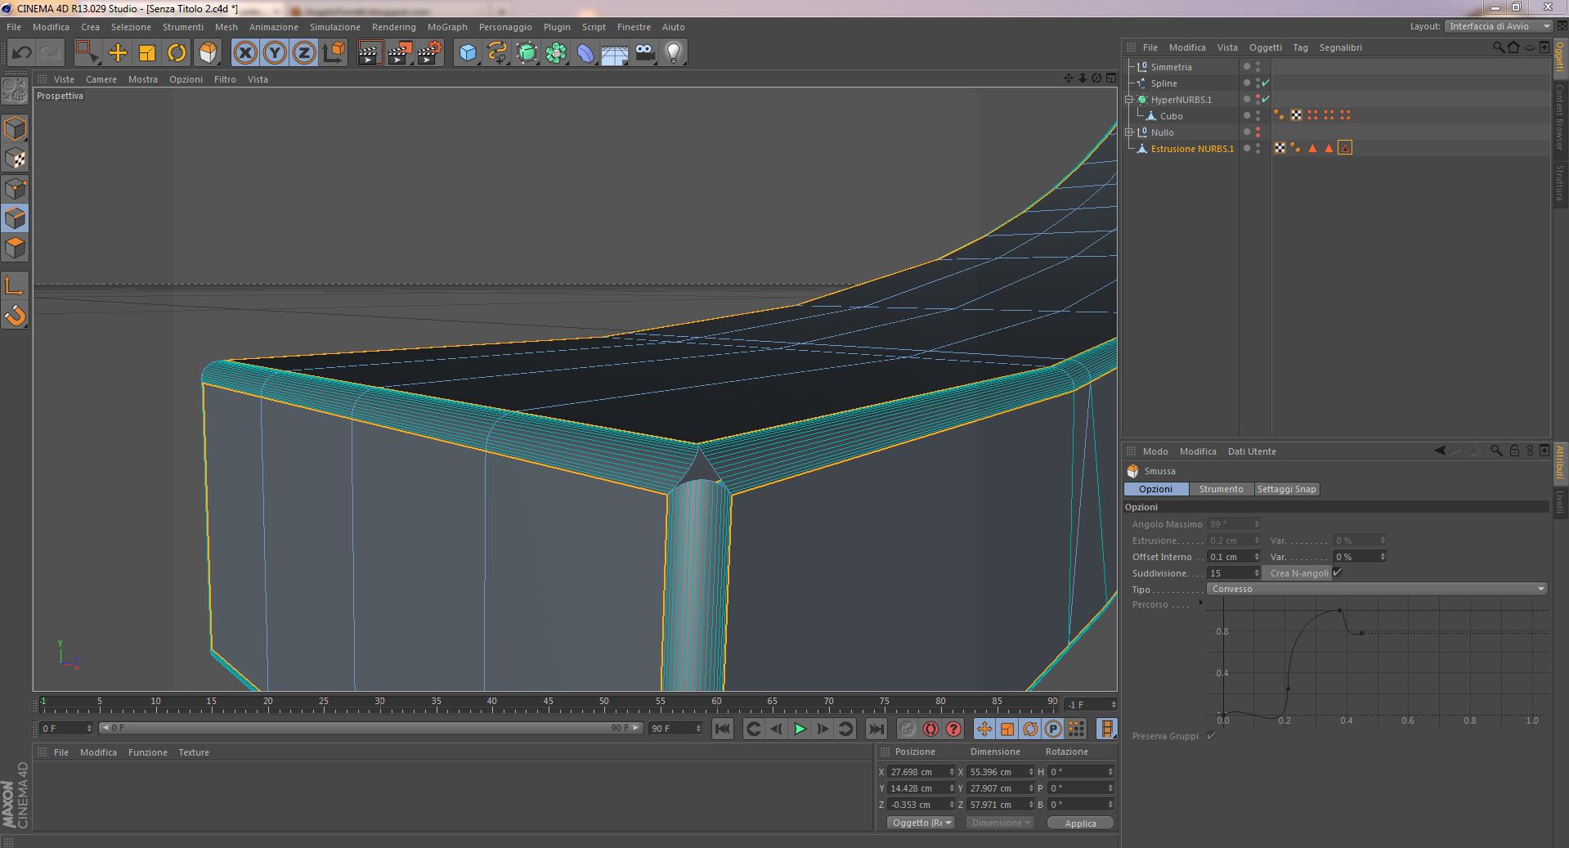This screenshot has height=848, width=1569.
Task: Open the Tipo dropdown showing Convesso
Action: [x=1378, y=589]
